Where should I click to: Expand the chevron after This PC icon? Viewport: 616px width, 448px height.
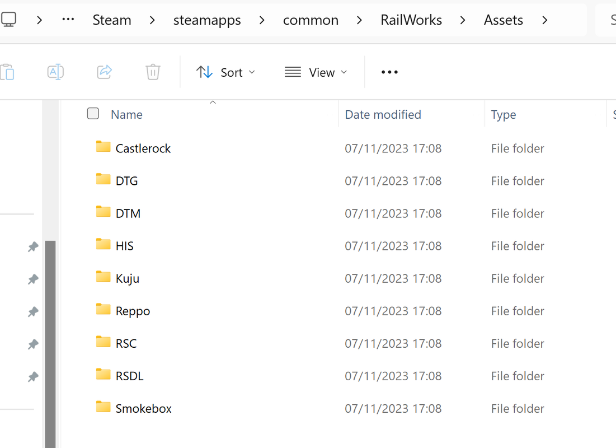point(39,20)
